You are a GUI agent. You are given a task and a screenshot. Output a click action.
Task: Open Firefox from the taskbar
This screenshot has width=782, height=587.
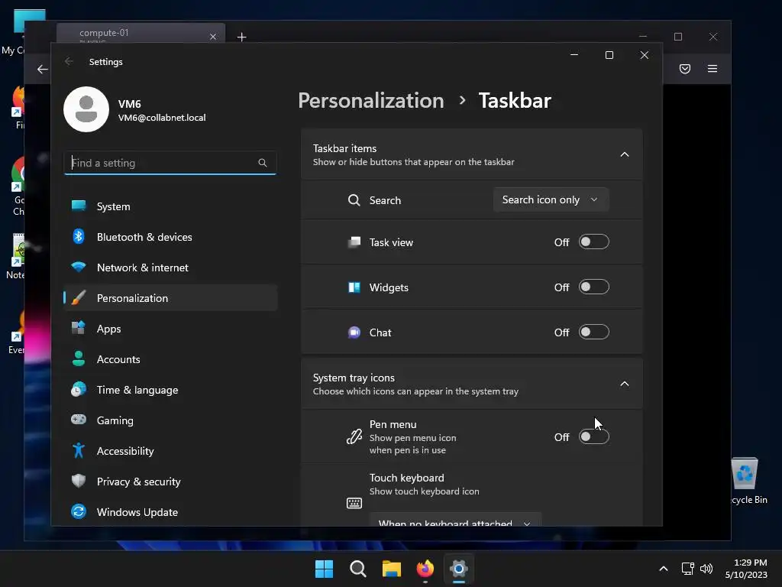[425, 569]
